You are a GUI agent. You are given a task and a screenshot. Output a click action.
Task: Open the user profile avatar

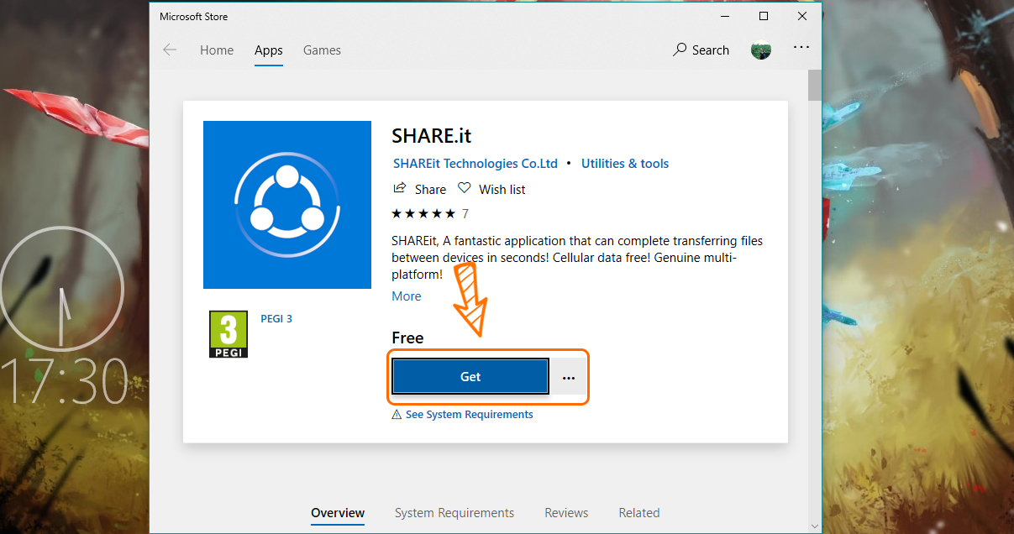tap(761, 50)
